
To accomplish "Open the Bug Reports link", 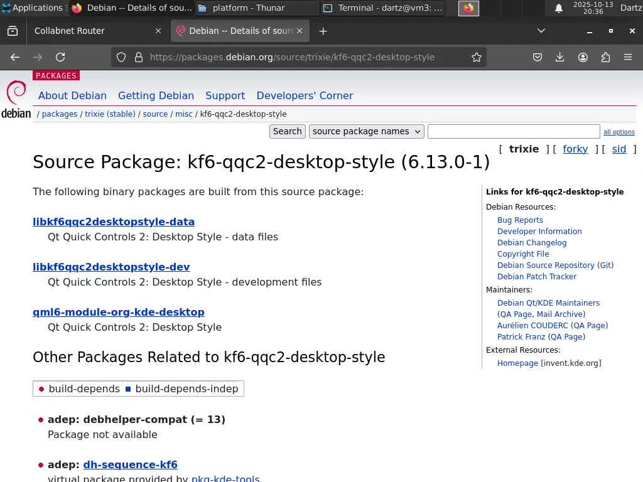I will coord(520,220).
